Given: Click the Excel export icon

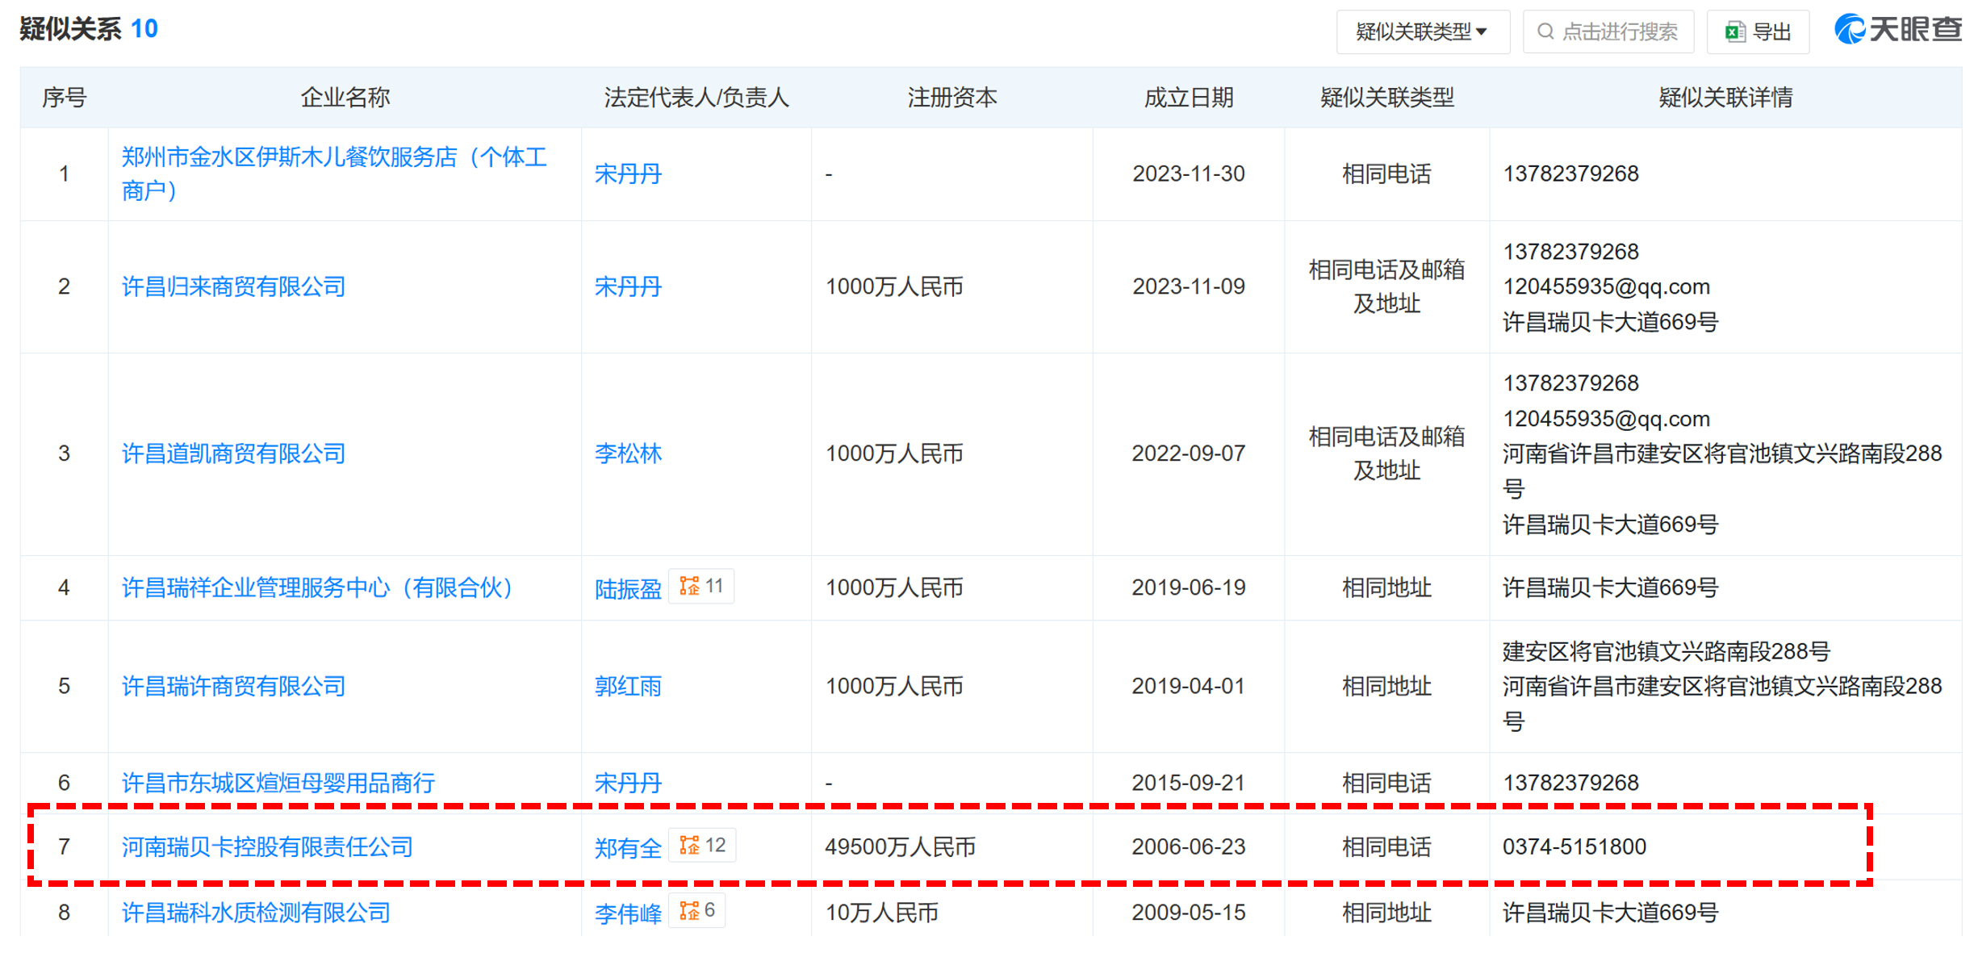Looking at the screenshot, I should tap(1734, 32).
